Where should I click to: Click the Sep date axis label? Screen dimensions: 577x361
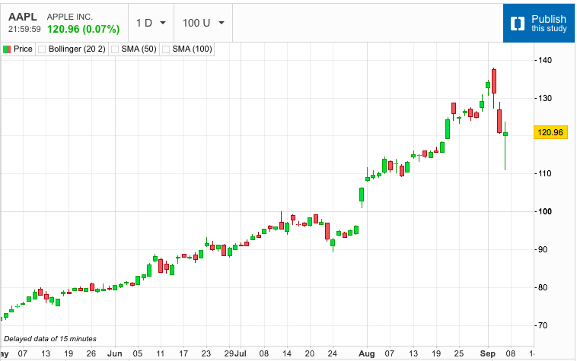click(x=488, y=353)
